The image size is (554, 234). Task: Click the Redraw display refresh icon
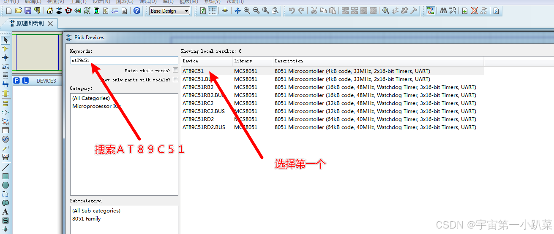[x=203, y=11]
